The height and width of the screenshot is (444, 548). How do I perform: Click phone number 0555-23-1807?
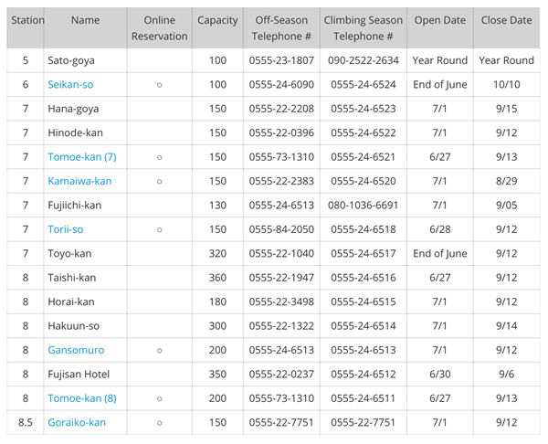coord(281,60)
